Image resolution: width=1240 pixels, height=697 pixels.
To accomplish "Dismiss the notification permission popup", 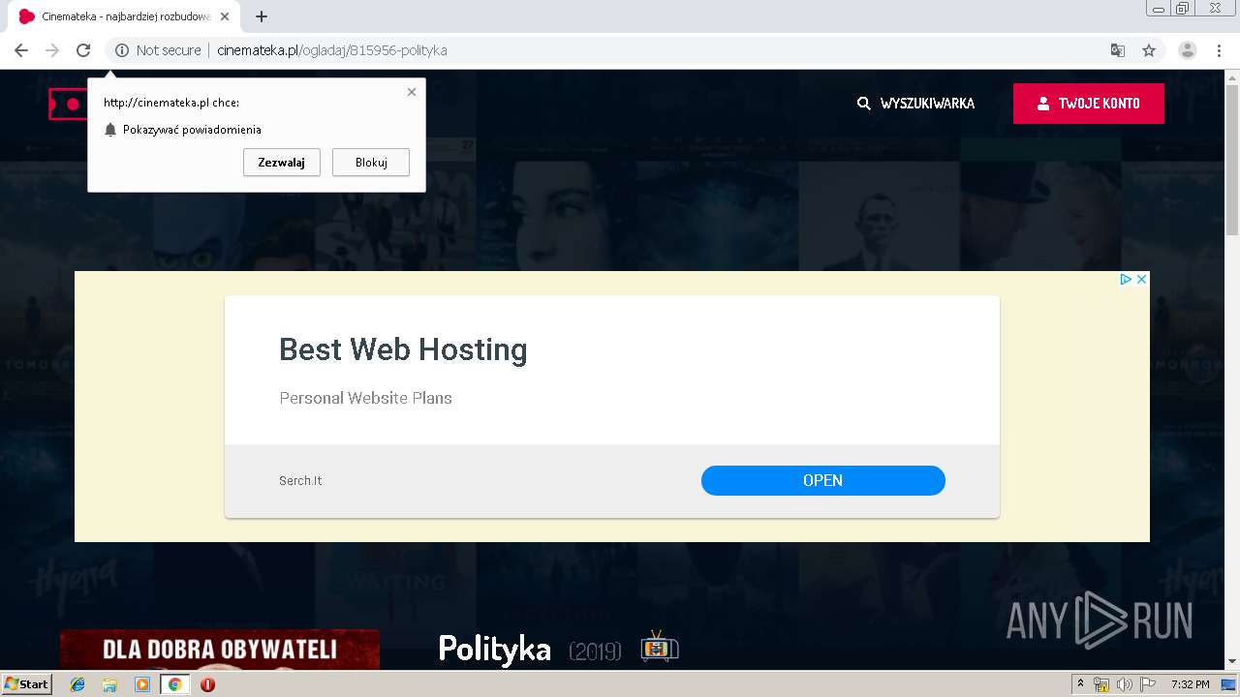I will [412, 92].
